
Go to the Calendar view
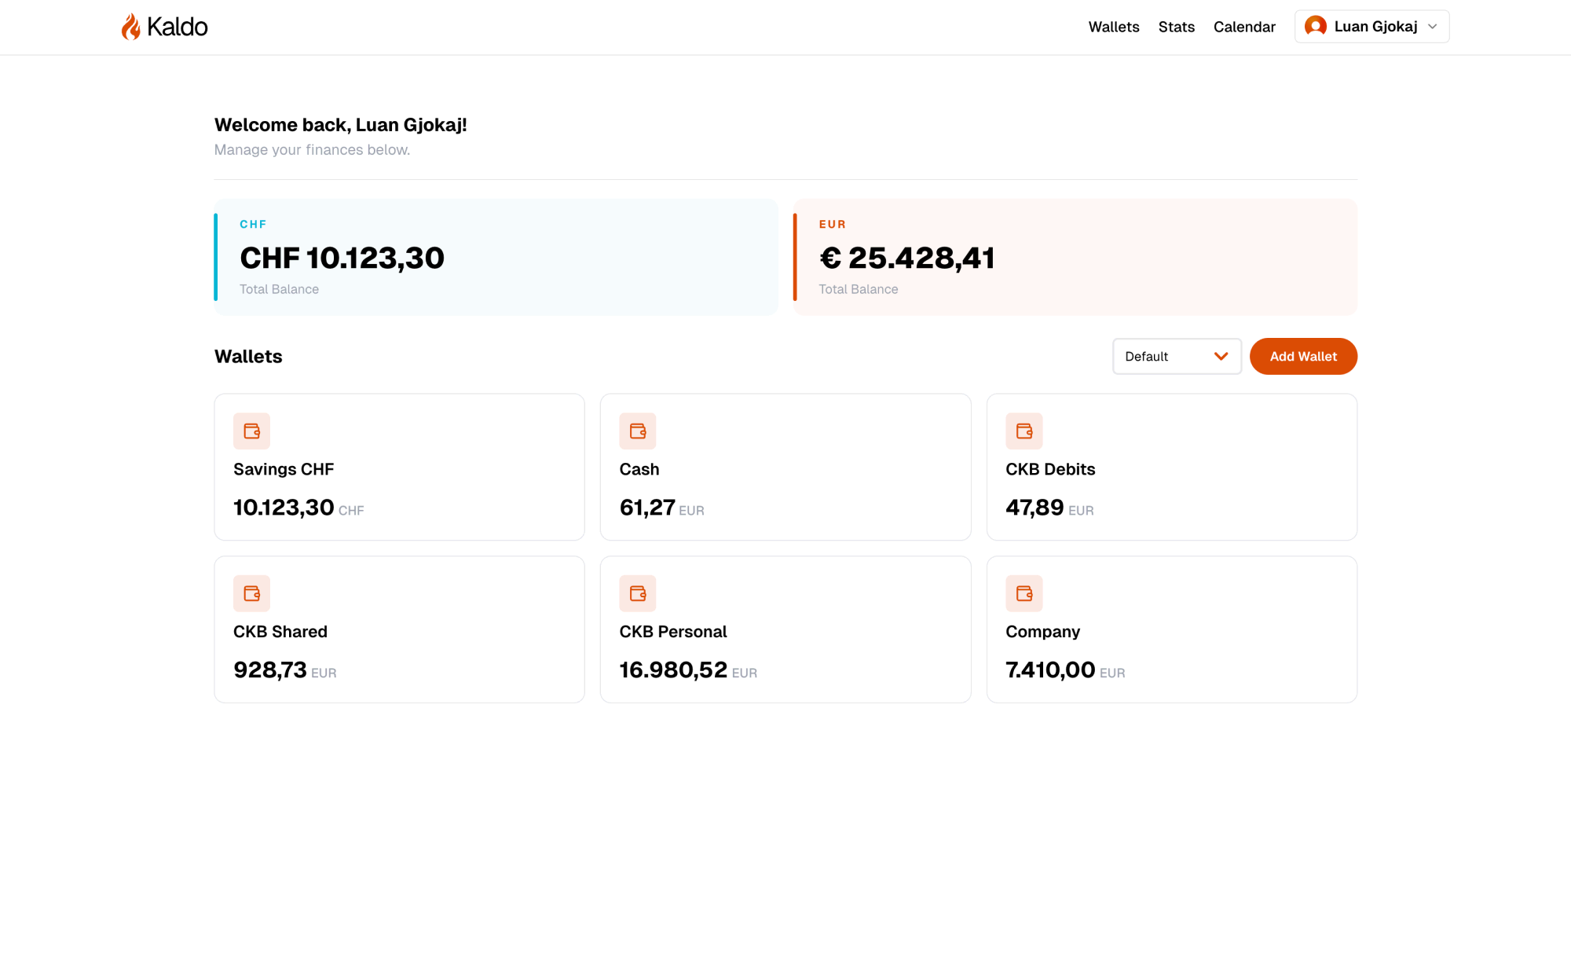coord(1244,27)
